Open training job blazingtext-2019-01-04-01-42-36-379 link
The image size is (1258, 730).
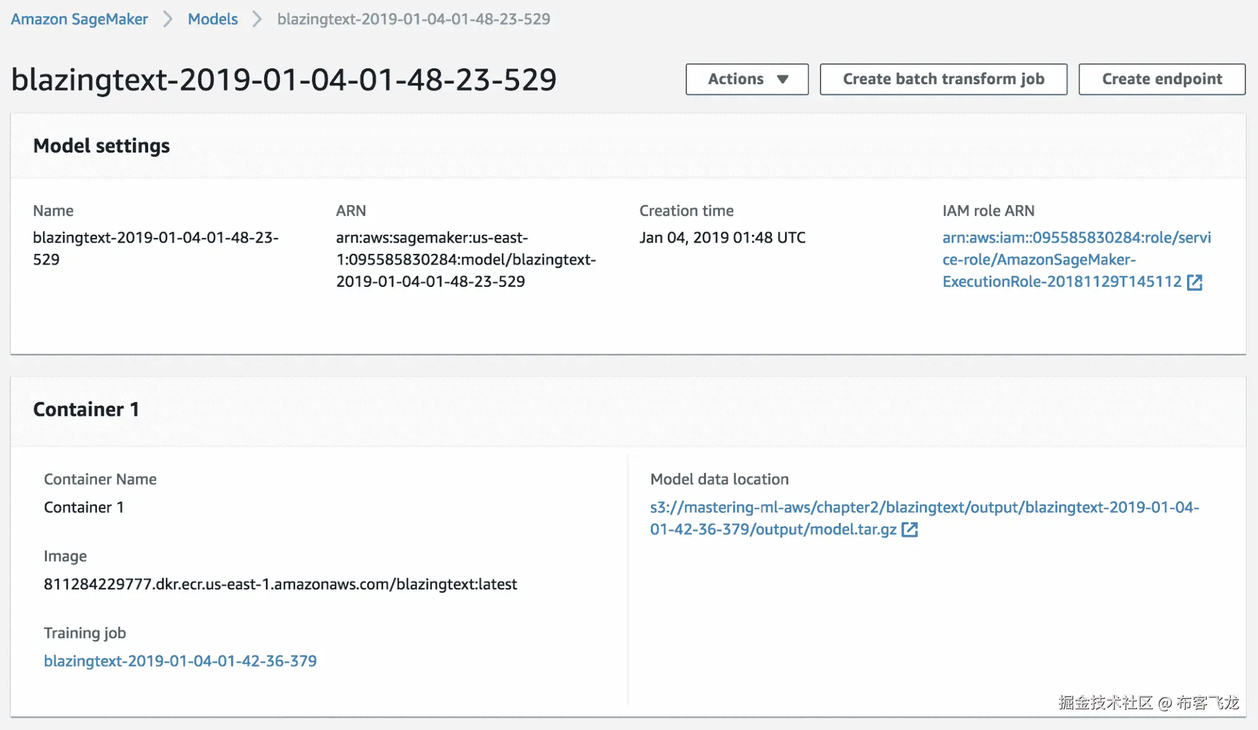(x=180, y=661)
